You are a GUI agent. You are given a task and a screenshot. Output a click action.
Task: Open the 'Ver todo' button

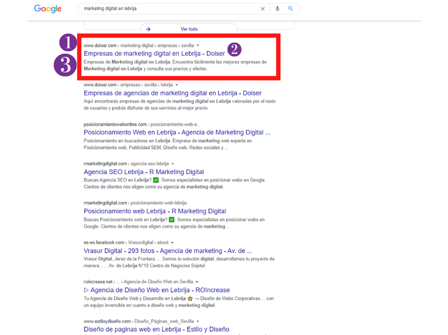point(189,29)
